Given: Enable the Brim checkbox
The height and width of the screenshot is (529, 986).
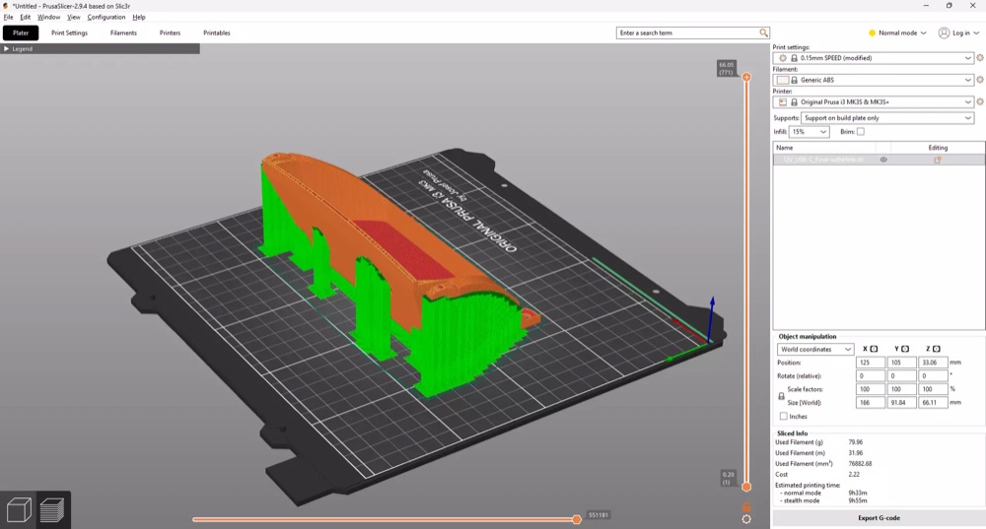Looking at the screenshot, I should (x=861, y=132).
